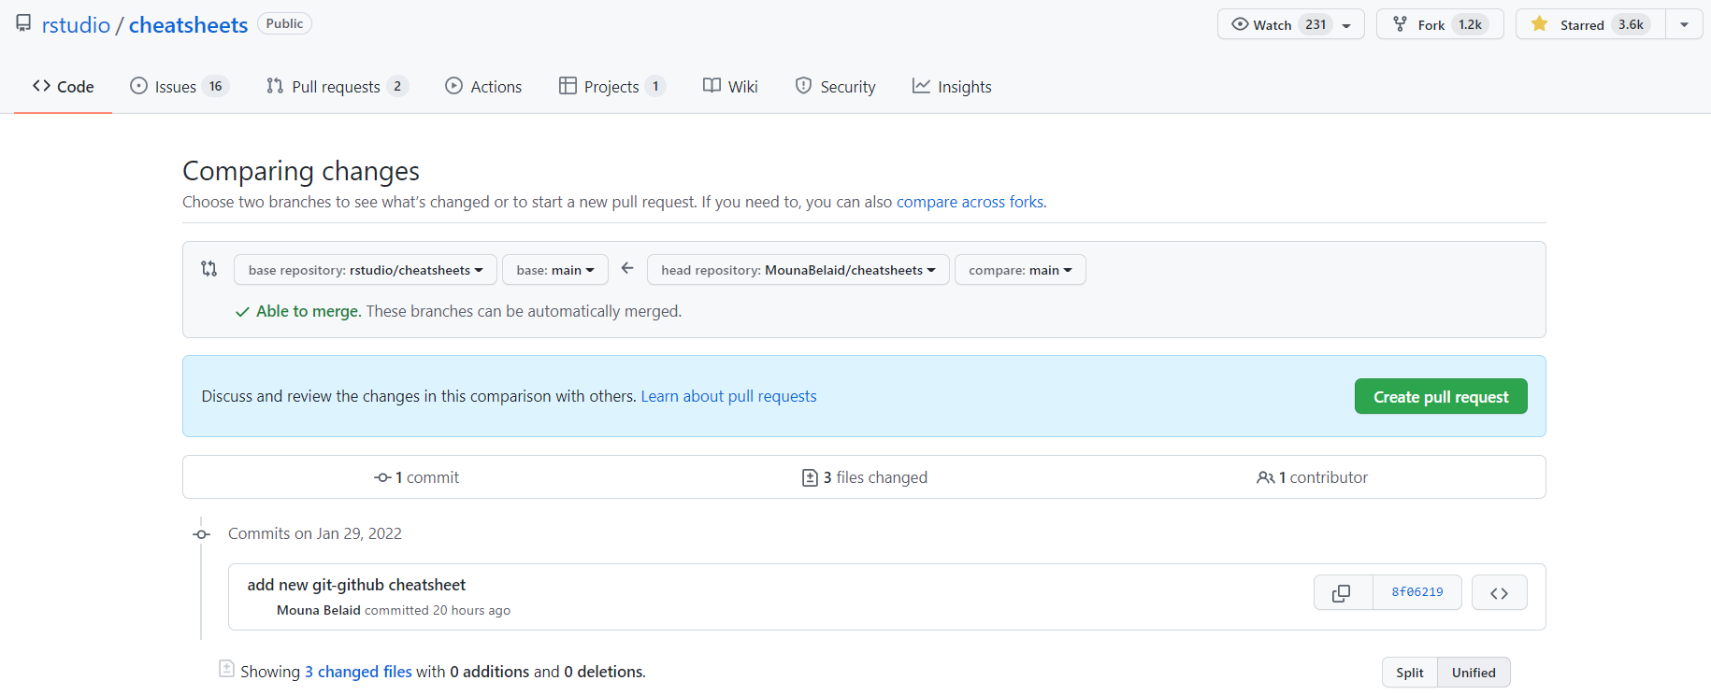Click the Pull requests count badge 2
The image size is (1711, 695).
[397, 86]
